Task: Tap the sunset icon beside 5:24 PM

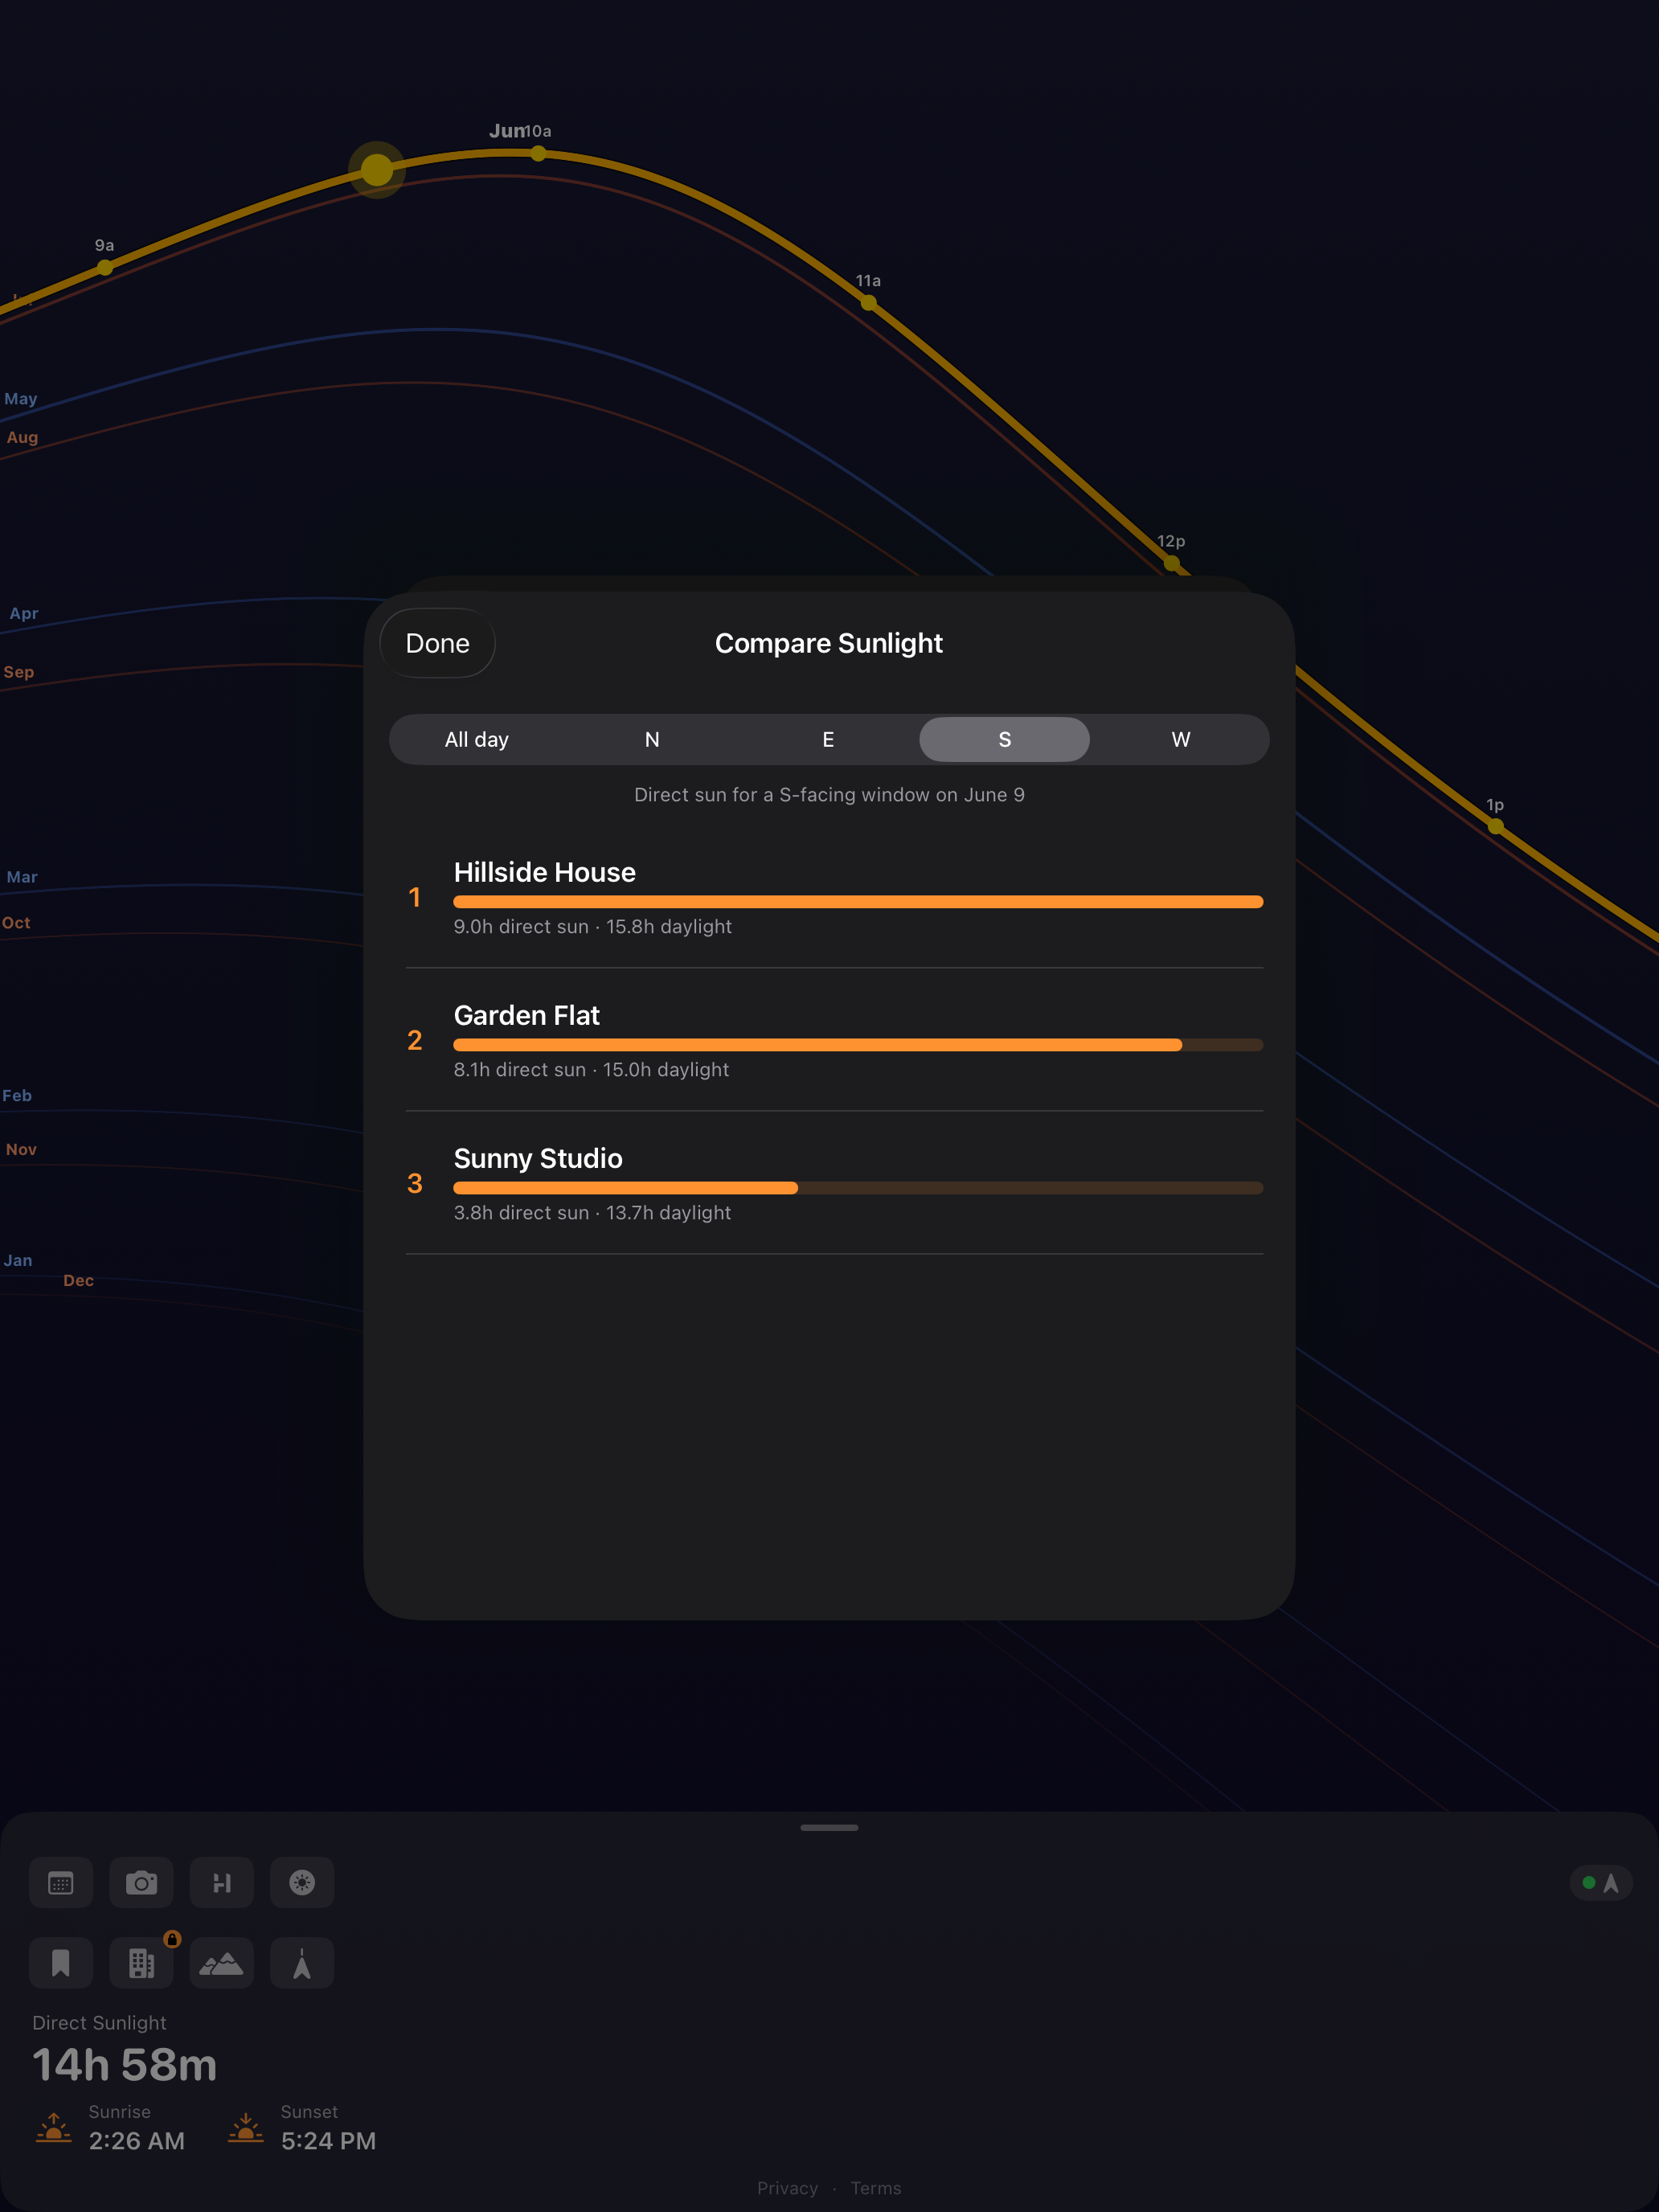Action: (246, 2128)
